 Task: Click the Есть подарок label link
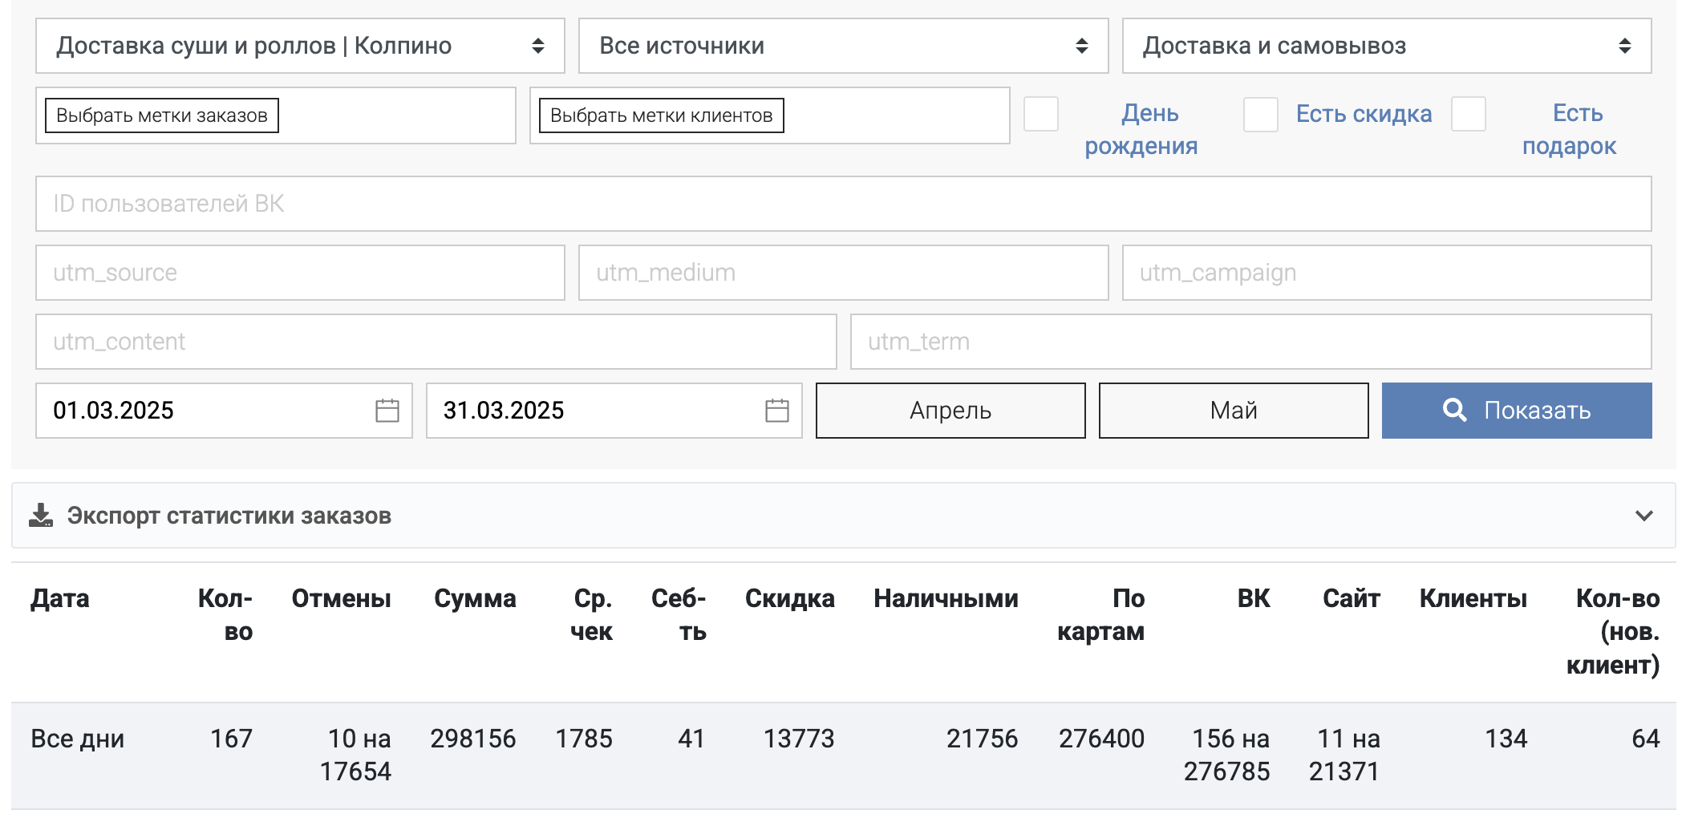coord(1570,130)
